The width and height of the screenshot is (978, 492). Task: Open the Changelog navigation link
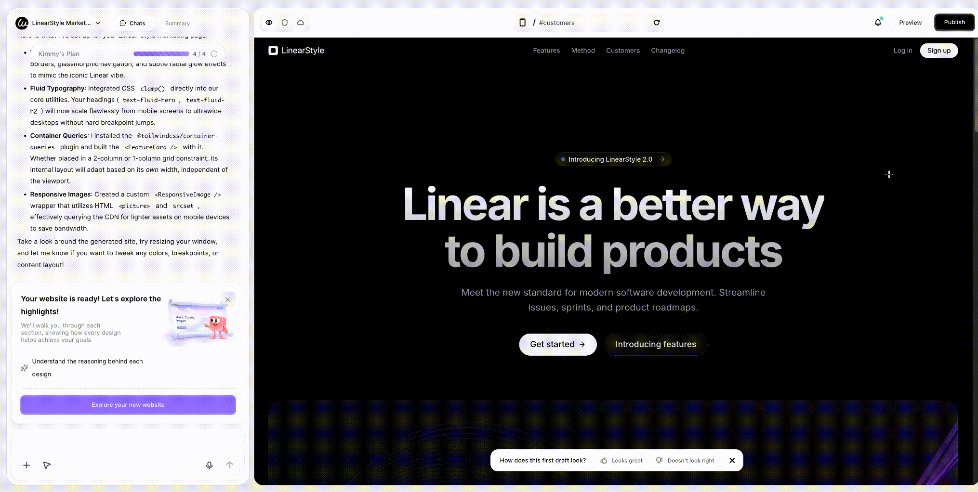[668, 51]
